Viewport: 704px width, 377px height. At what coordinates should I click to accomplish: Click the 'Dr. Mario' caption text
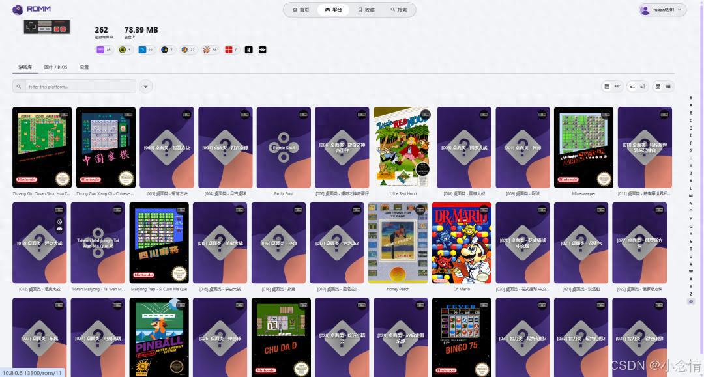pyautogui.click(x=461, y=289)
